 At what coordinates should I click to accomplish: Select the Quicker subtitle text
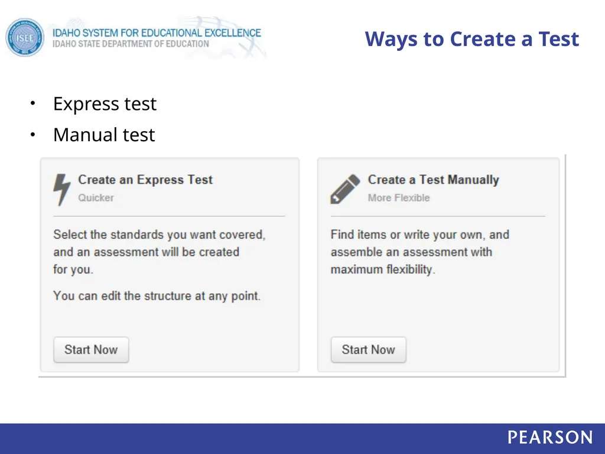pyautogui.click(x=96, y=197)
